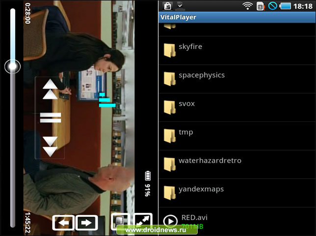Tap the market bag notification icon
316x236 pixels.
[x=168, y=6]
